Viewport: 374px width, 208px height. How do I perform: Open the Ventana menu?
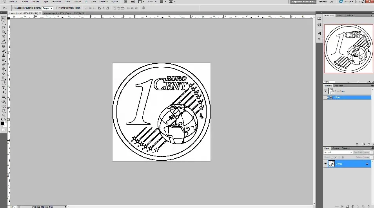click(103, 2)
